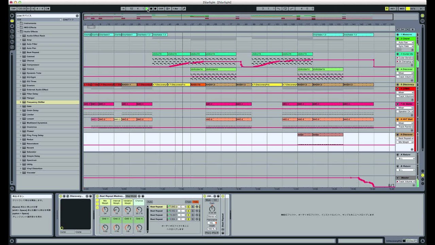The height and width of the screenshot is (245, 435).
Task: Click the Play button in transport bar
Action: [147, 9]
